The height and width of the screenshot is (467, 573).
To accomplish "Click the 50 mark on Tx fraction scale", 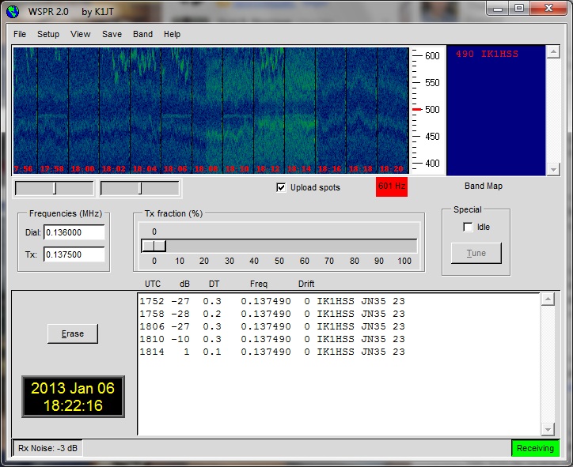I will pos(279,261).
